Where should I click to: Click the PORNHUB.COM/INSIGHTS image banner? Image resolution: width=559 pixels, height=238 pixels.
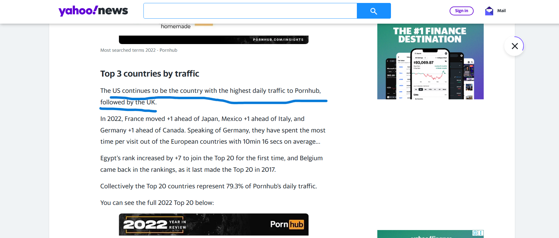[214, 40]
